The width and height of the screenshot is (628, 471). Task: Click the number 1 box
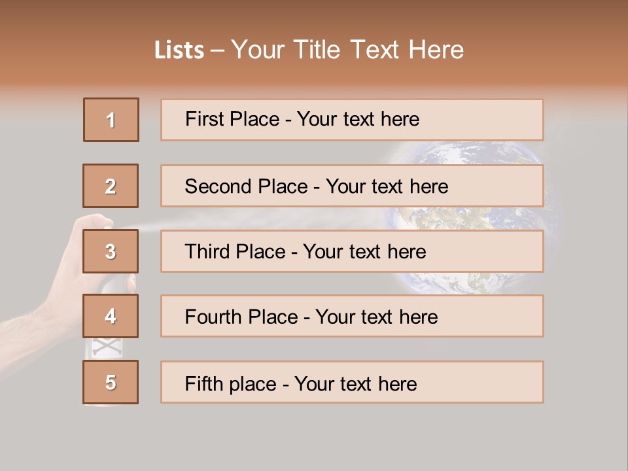111,120
